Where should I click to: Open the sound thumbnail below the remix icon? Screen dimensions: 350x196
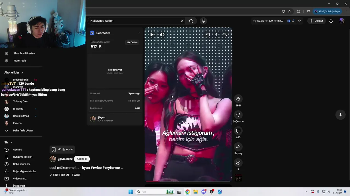[x=238, y=178]
